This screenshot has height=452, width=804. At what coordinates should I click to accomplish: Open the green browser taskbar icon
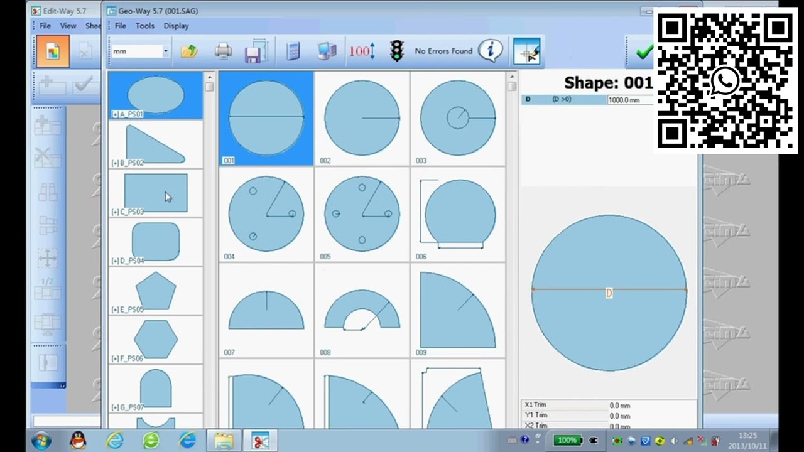click(151, 440)
